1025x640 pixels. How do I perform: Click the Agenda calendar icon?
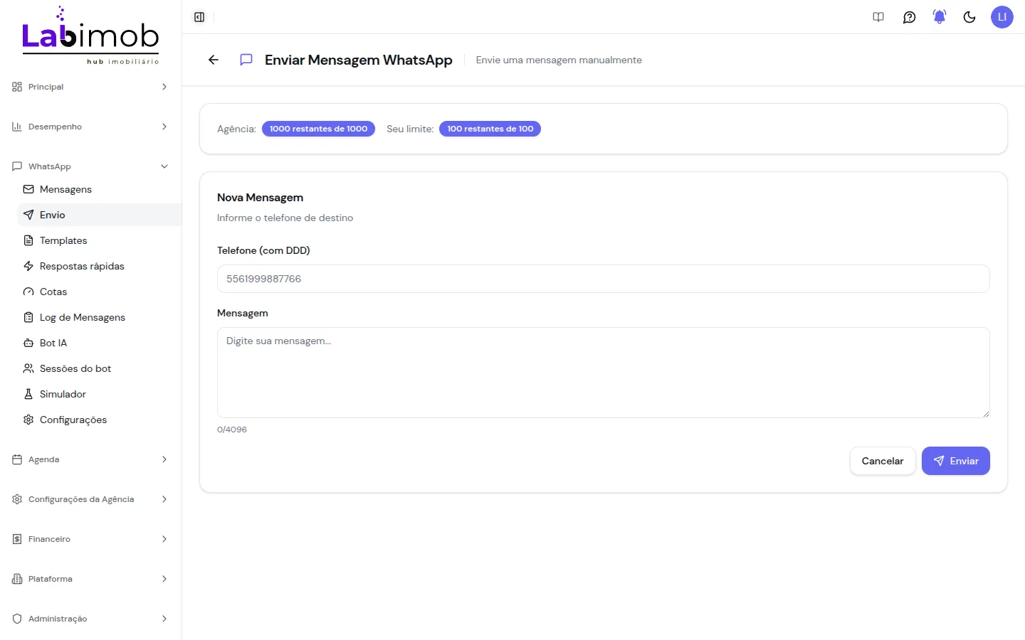point(17,459)
